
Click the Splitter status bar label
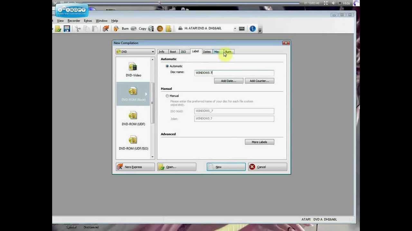71,227
